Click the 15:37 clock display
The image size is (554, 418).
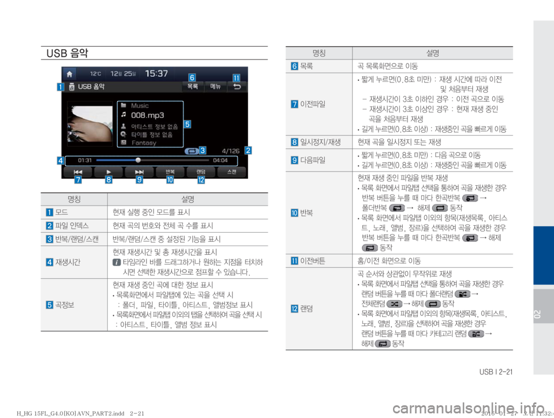tap(158, 74)
